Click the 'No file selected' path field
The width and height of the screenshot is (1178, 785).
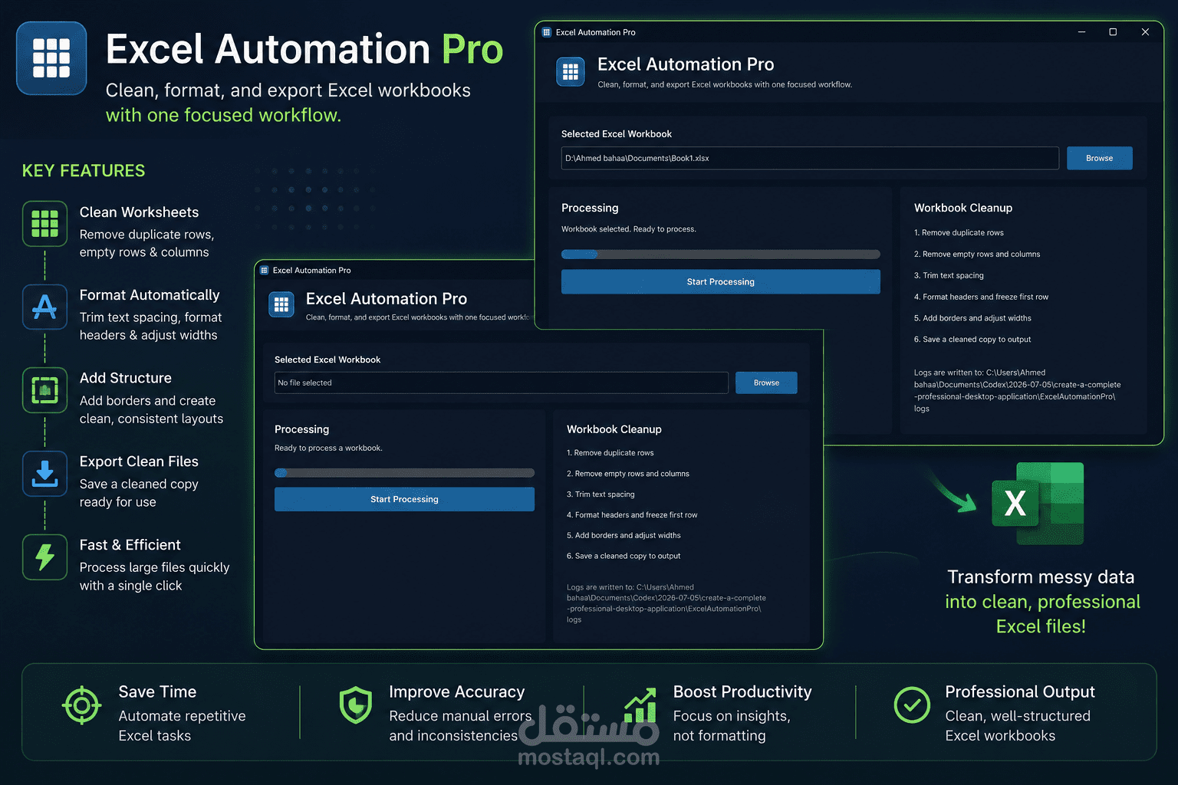[502, 383]
